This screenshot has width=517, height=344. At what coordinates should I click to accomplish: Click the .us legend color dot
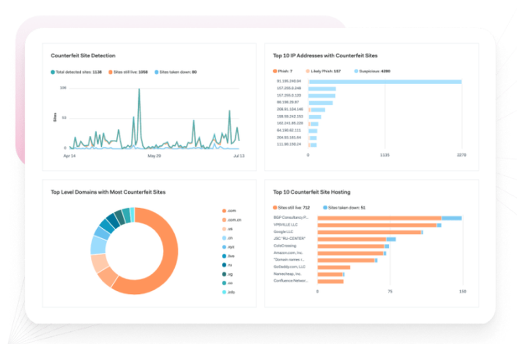[x=224, y=229]
